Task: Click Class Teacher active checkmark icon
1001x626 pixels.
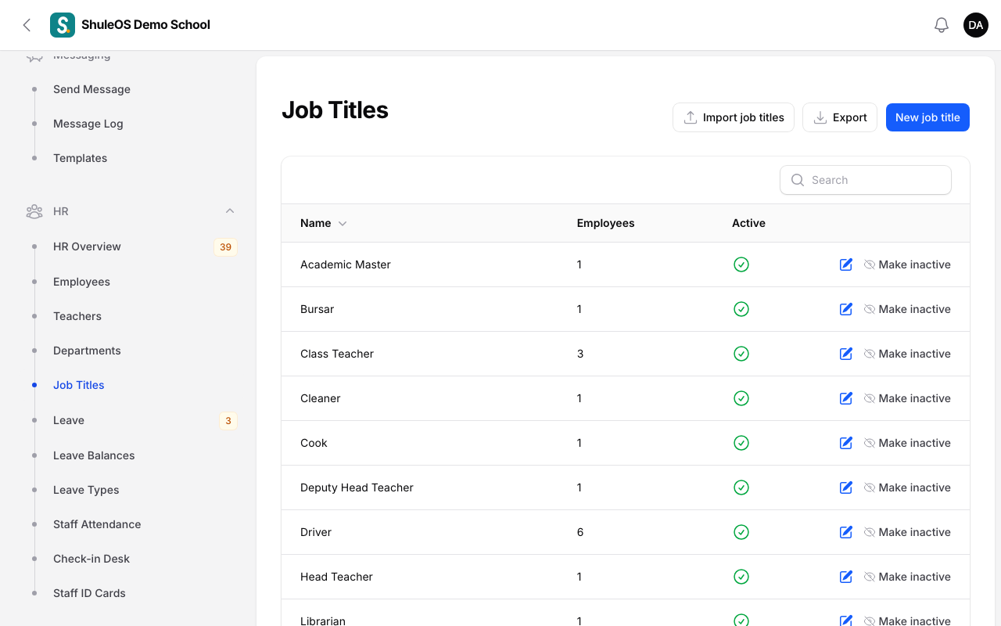Action: [741, 354]
